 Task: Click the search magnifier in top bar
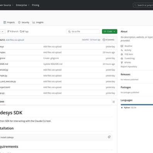click(x=135, y=5)
